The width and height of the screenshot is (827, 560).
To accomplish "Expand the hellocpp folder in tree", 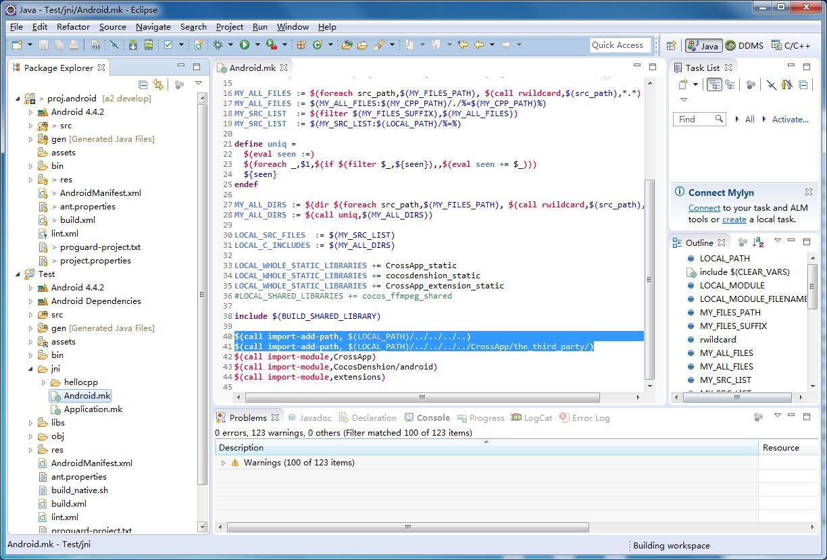I will pyautogui.click(x=43, y=382).
